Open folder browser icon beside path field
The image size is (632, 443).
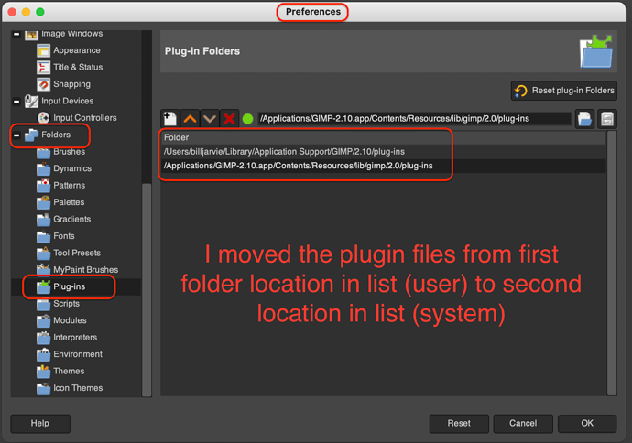point(584,119)
